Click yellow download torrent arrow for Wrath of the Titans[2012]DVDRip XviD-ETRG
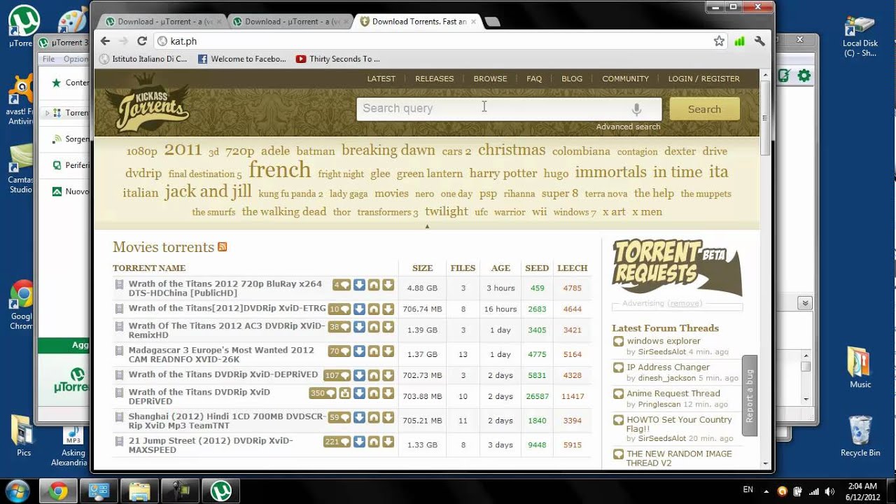This screenshot has height=504, width=896. pyautogui.click(x=388, y=309)
